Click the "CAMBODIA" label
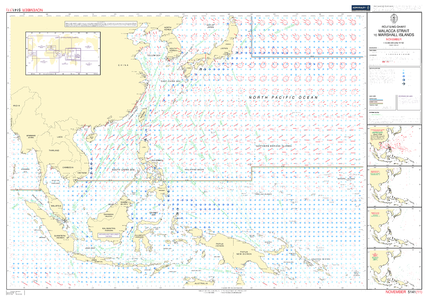This screenshot has height=296, width=444. point(68,168)
